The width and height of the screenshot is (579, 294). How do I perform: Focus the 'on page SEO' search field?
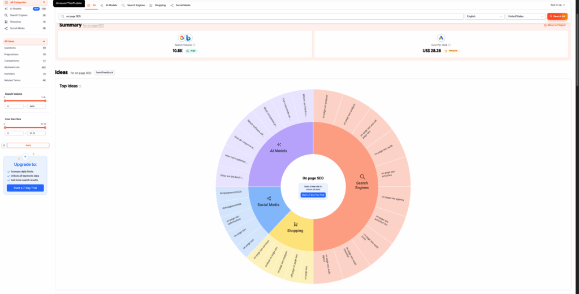click(x=261, y=16)
